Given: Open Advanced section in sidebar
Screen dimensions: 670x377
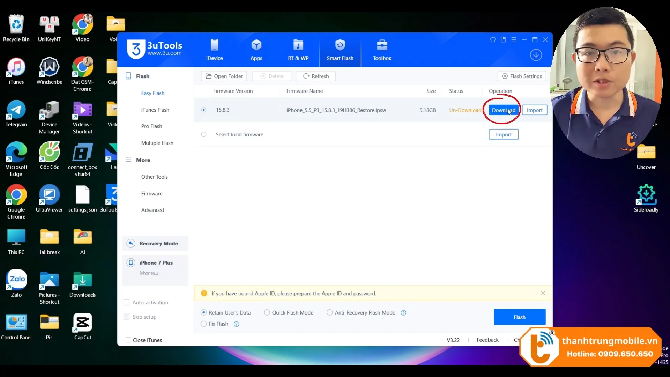Looking at the screenshot, I should 152,210.
